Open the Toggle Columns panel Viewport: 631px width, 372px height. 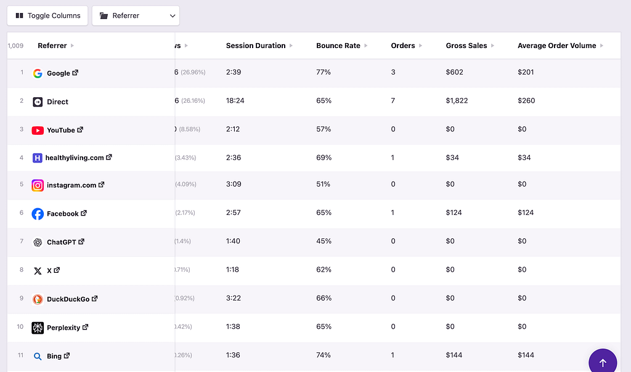click(x=47, y=15)
